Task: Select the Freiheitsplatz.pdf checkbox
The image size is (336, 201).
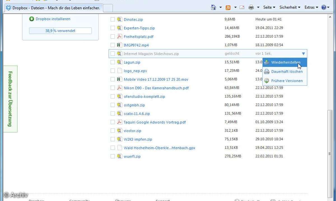Action: (113, 37)
